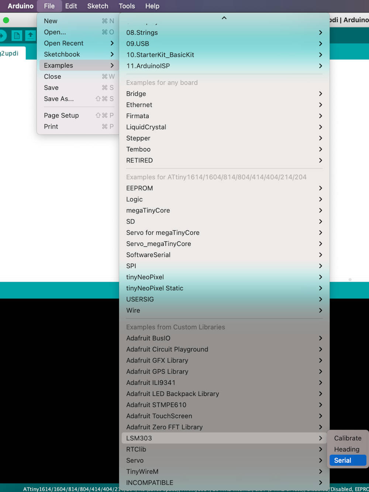The height and width of the screenshot is (492, 369).
Task: Select the LSM303 examples entry
Action: [224, 438]
